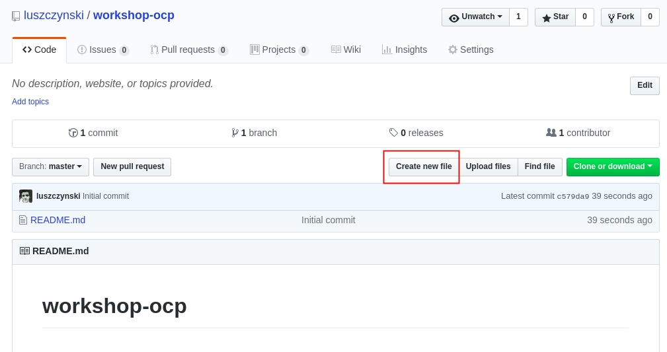Click the Add topics link

(x=30, y=102)
